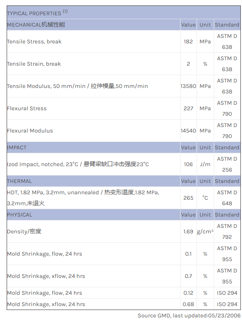The height and width of the screenshot is (326, 242).
Task: Click the Tensile Strain, break label
Action: tap(34, 64)
